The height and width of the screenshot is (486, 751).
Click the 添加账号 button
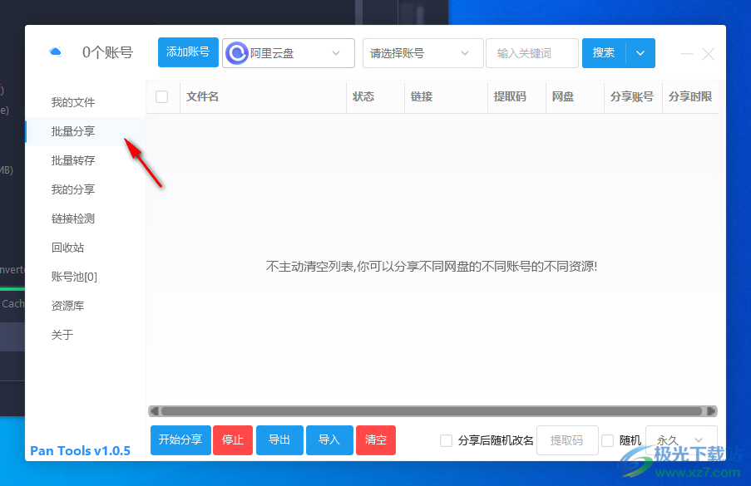pyautogui.click(x=188, y=52)
